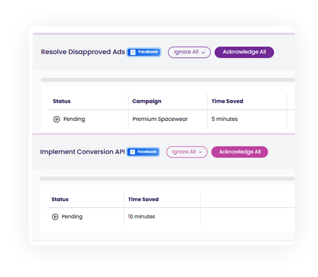Select the 10 minutes time saved cell

point(141,217)
